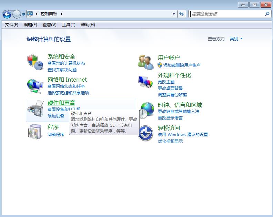
Task: Click 选择家庭组和共享选项 link
Action: click(x=68, y=93)
